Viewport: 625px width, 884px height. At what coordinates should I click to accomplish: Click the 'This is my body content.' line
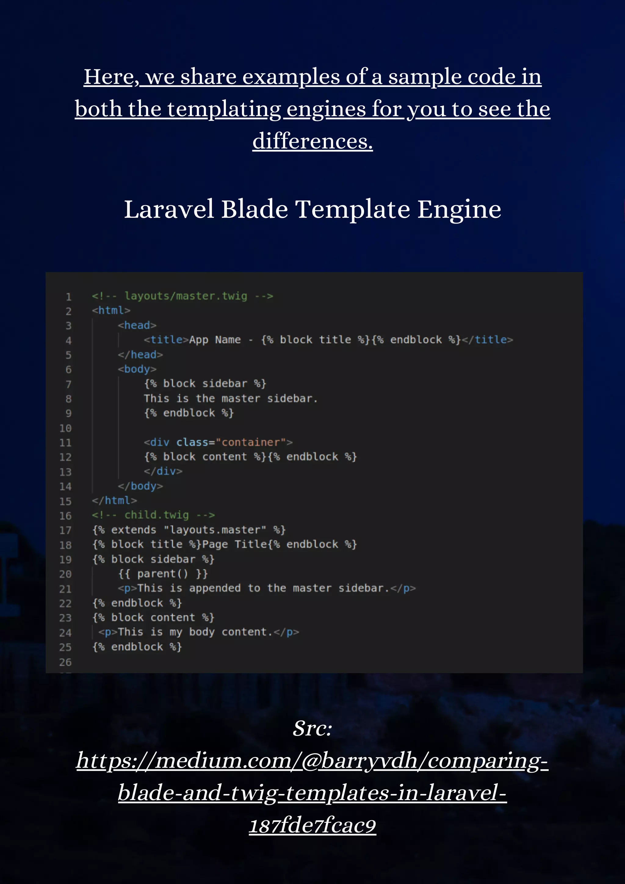click(x=199, y=632)
